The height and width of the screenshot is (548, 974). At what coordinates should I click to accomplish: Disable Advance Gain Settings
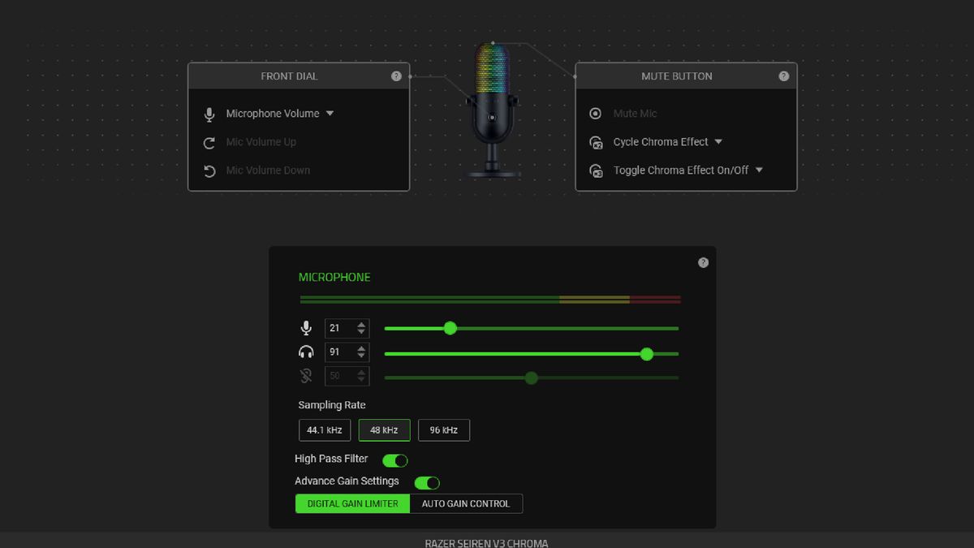[x=428, y=481]
